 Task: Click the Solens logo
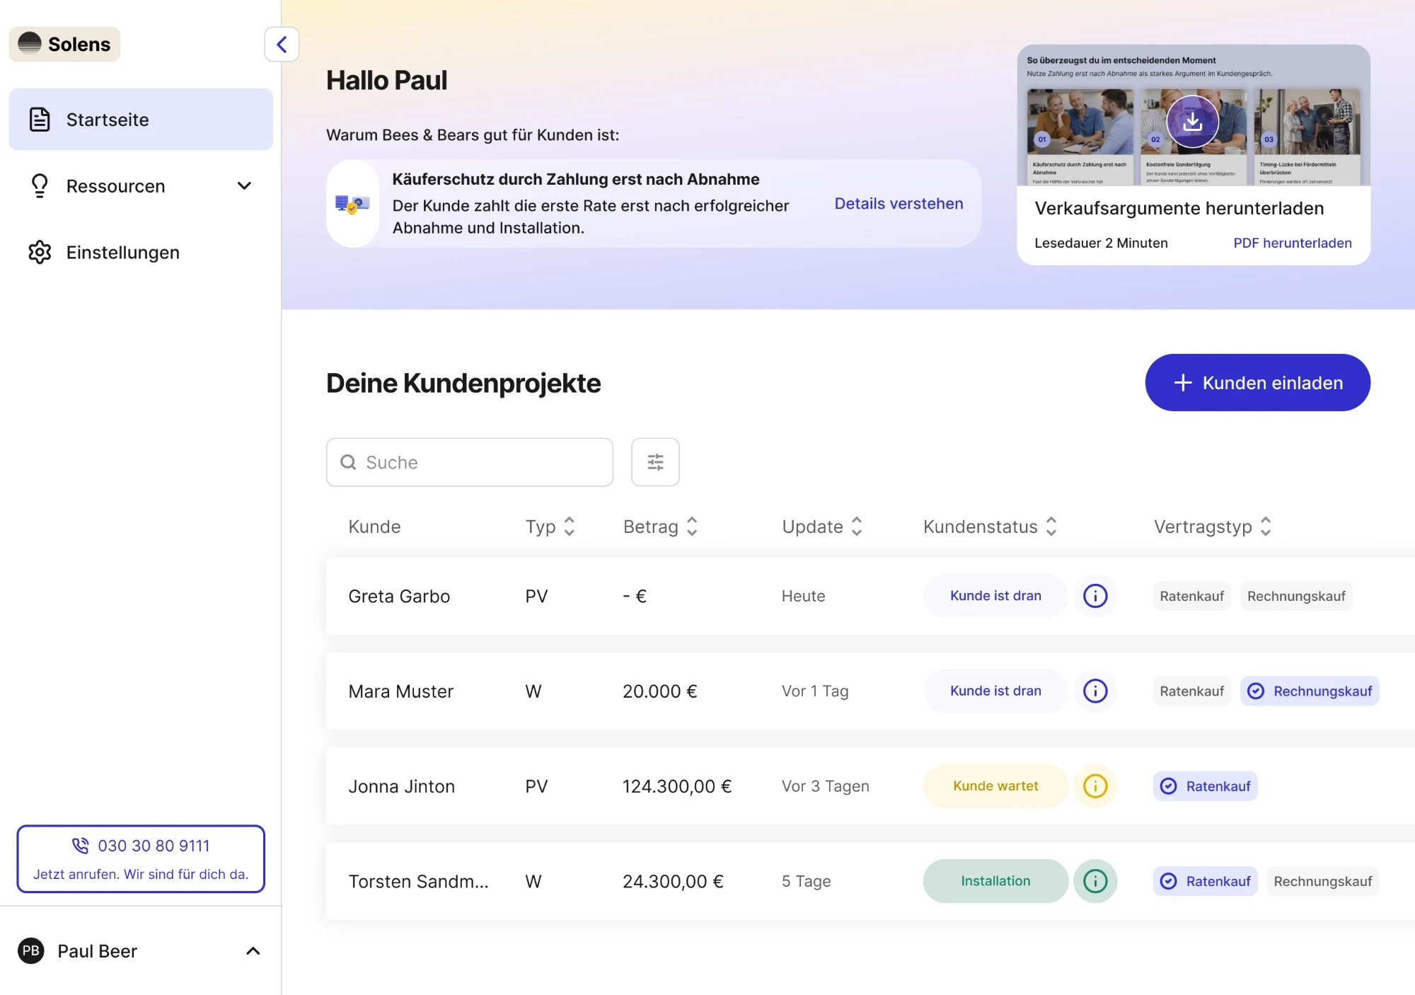pyautogui.click(x=64, y=44)
